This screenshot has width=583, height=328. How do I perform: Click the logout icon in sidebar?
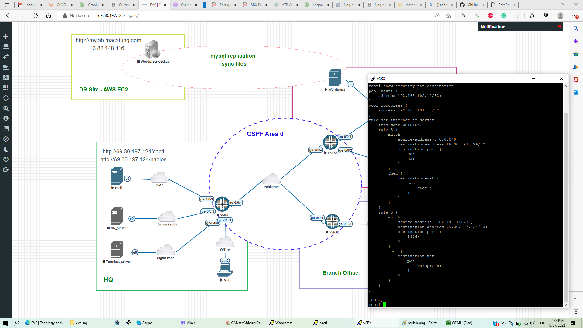tap(6, 170)
